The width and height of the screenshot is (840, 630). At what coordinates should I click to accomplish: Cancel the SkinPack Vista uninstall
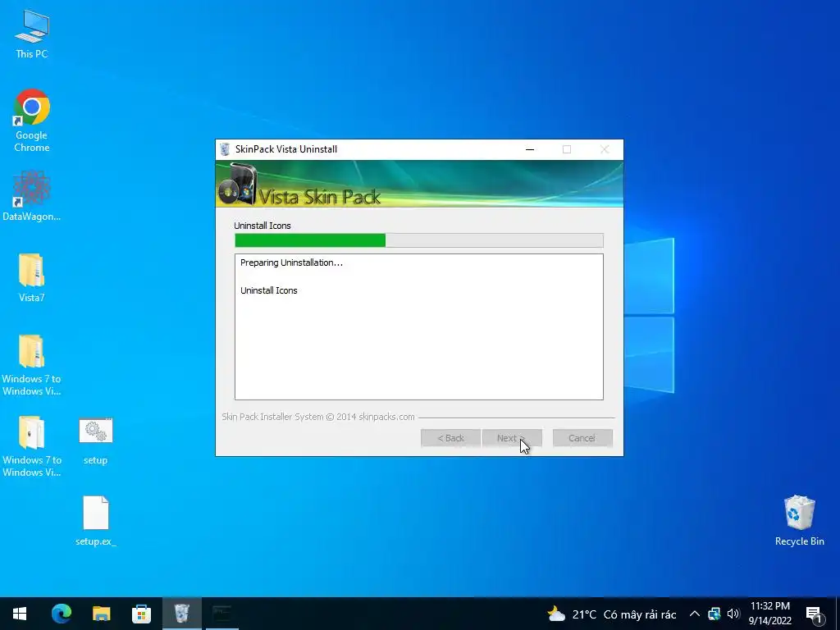(582, 438)
